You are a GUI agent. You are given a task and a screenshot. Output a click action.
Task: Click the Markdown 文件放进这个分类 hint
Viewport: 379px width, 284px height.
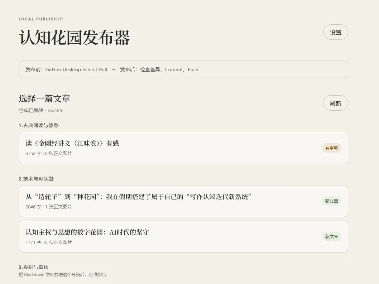pos(63,275)
